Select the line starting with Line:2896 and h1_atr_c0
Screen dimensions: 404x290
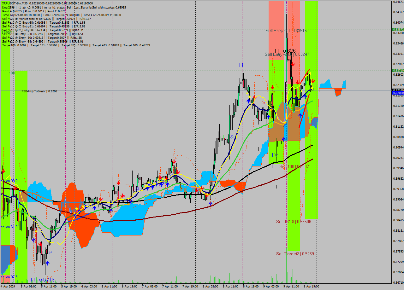pyautogui.click(x=64, y=7)
